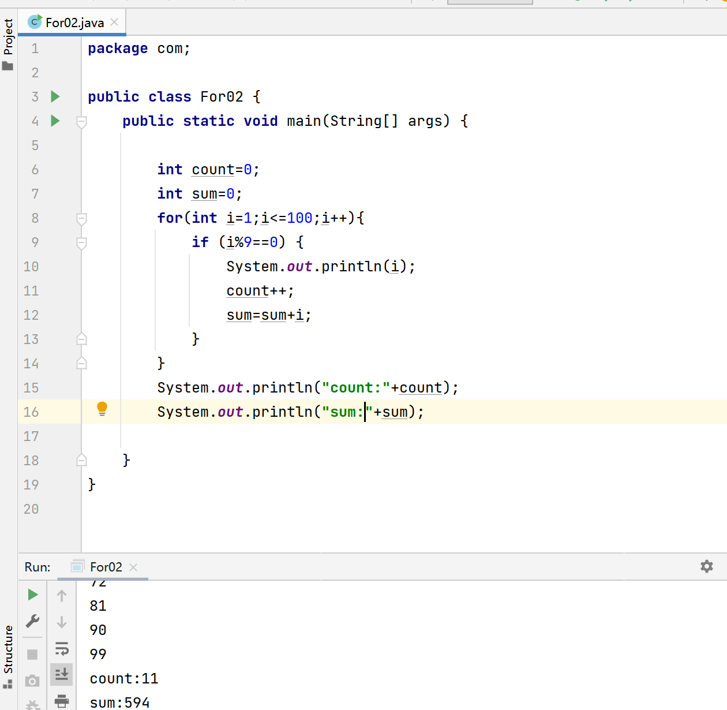This screenshot has height=710, width=727.
Task: Open the Project tool window
Action: click(8, 44)
